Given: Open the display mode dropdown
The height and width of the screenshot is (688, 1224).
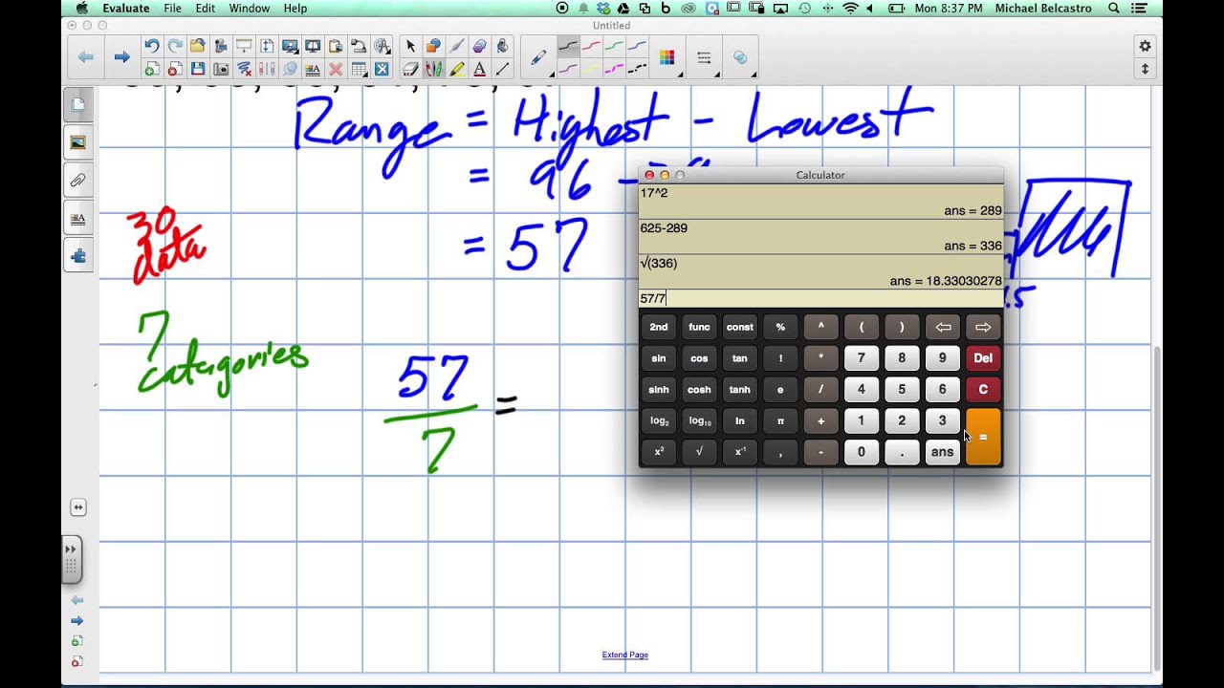Looking at the screenshot, I should pos(290,45).
